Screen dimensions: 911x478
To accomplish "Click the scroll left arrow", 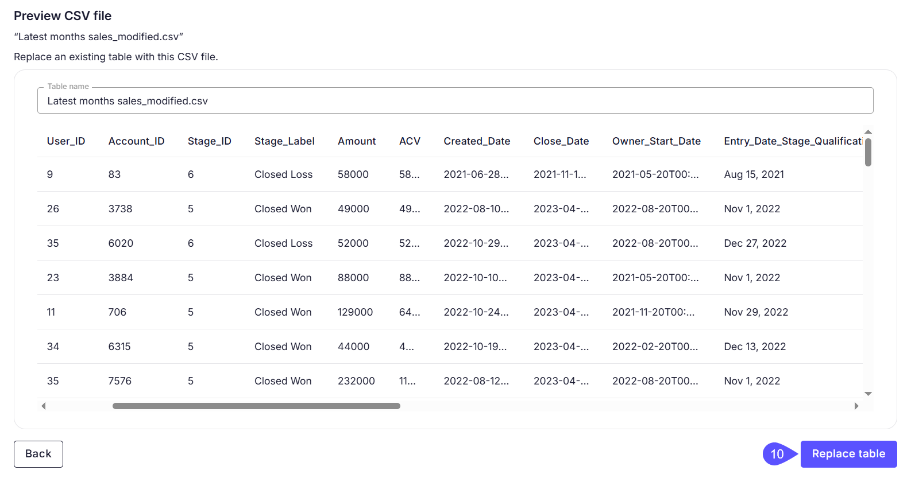I will tap(43, 406).
